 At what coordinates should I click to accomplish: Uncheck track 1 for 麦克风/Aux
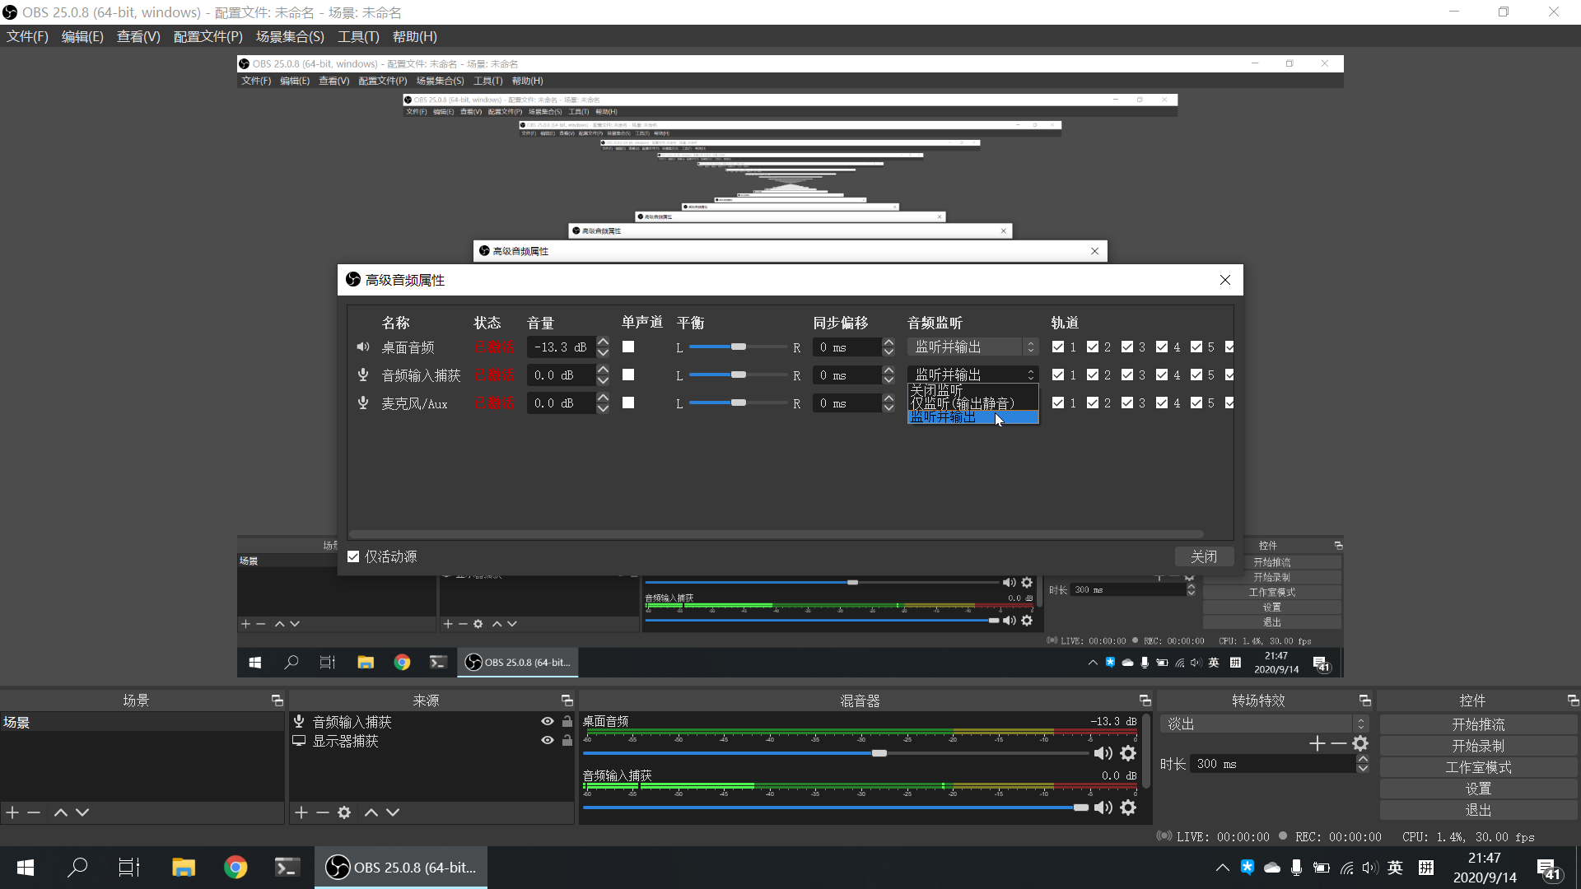coord(1058,403)
